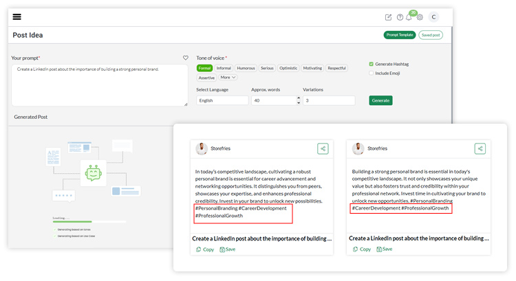Open the user avatar C

[433, 17]
